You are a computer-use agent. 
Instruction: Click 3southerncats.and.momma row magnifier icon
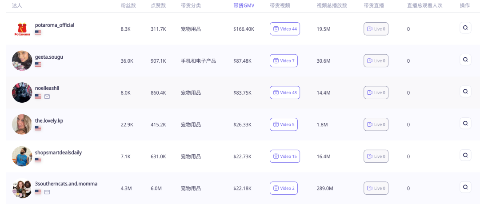(x=465, y=187)
